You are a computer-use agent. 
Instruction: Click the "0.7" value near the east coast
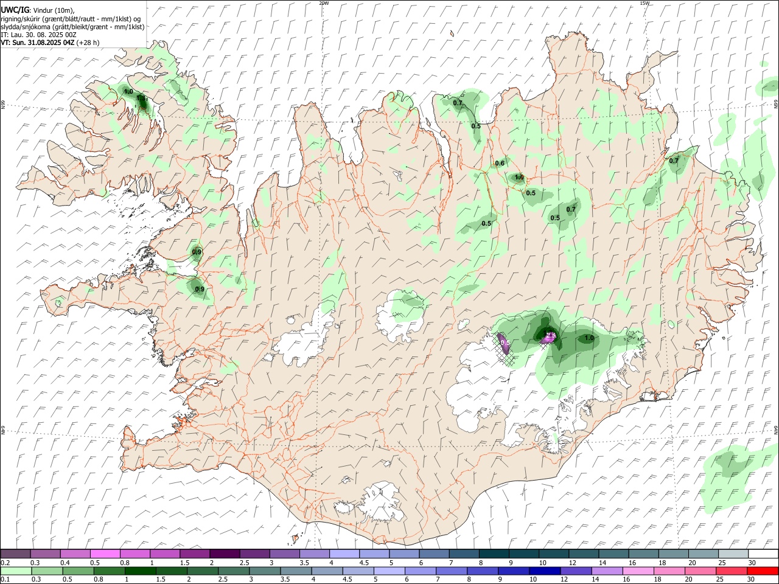[x=674, y=161]
